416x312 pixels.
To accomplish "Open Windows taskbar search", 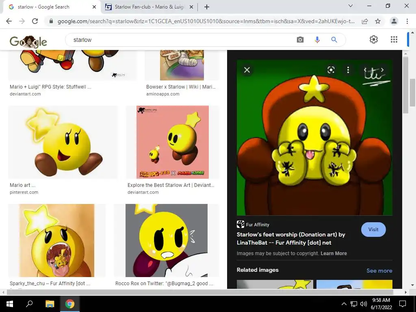I will (29, 304).
